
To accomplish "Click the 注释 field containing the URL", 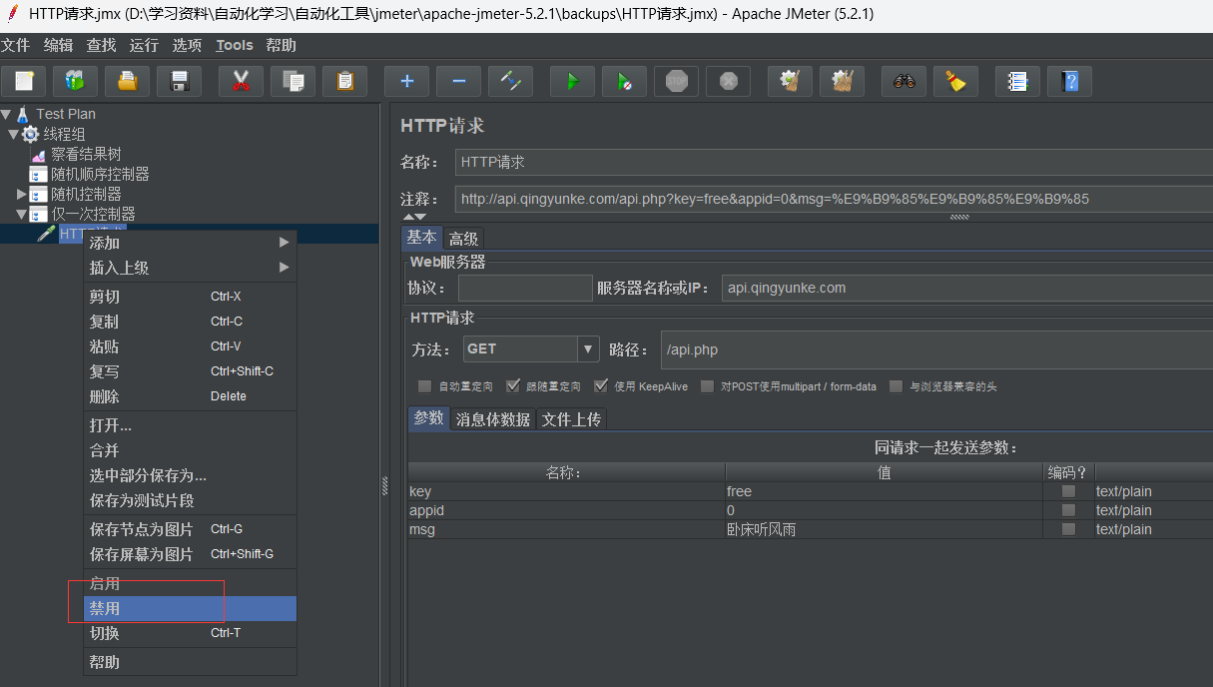I will [x=834, y=199].
